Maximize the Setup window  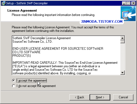(128, 3)
